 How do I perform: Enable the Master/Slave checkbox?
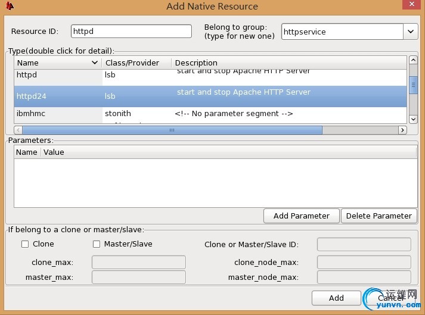tap(97, 244)
